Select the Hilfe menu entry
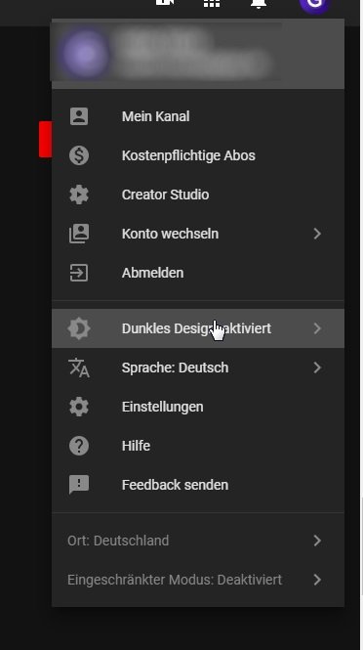Viewport: 363px width, 650px height. click(x=198, y=446)
